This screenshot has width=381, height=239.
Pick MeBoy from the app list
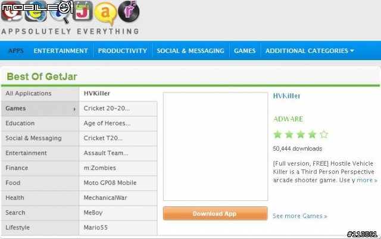pos(118,212)
